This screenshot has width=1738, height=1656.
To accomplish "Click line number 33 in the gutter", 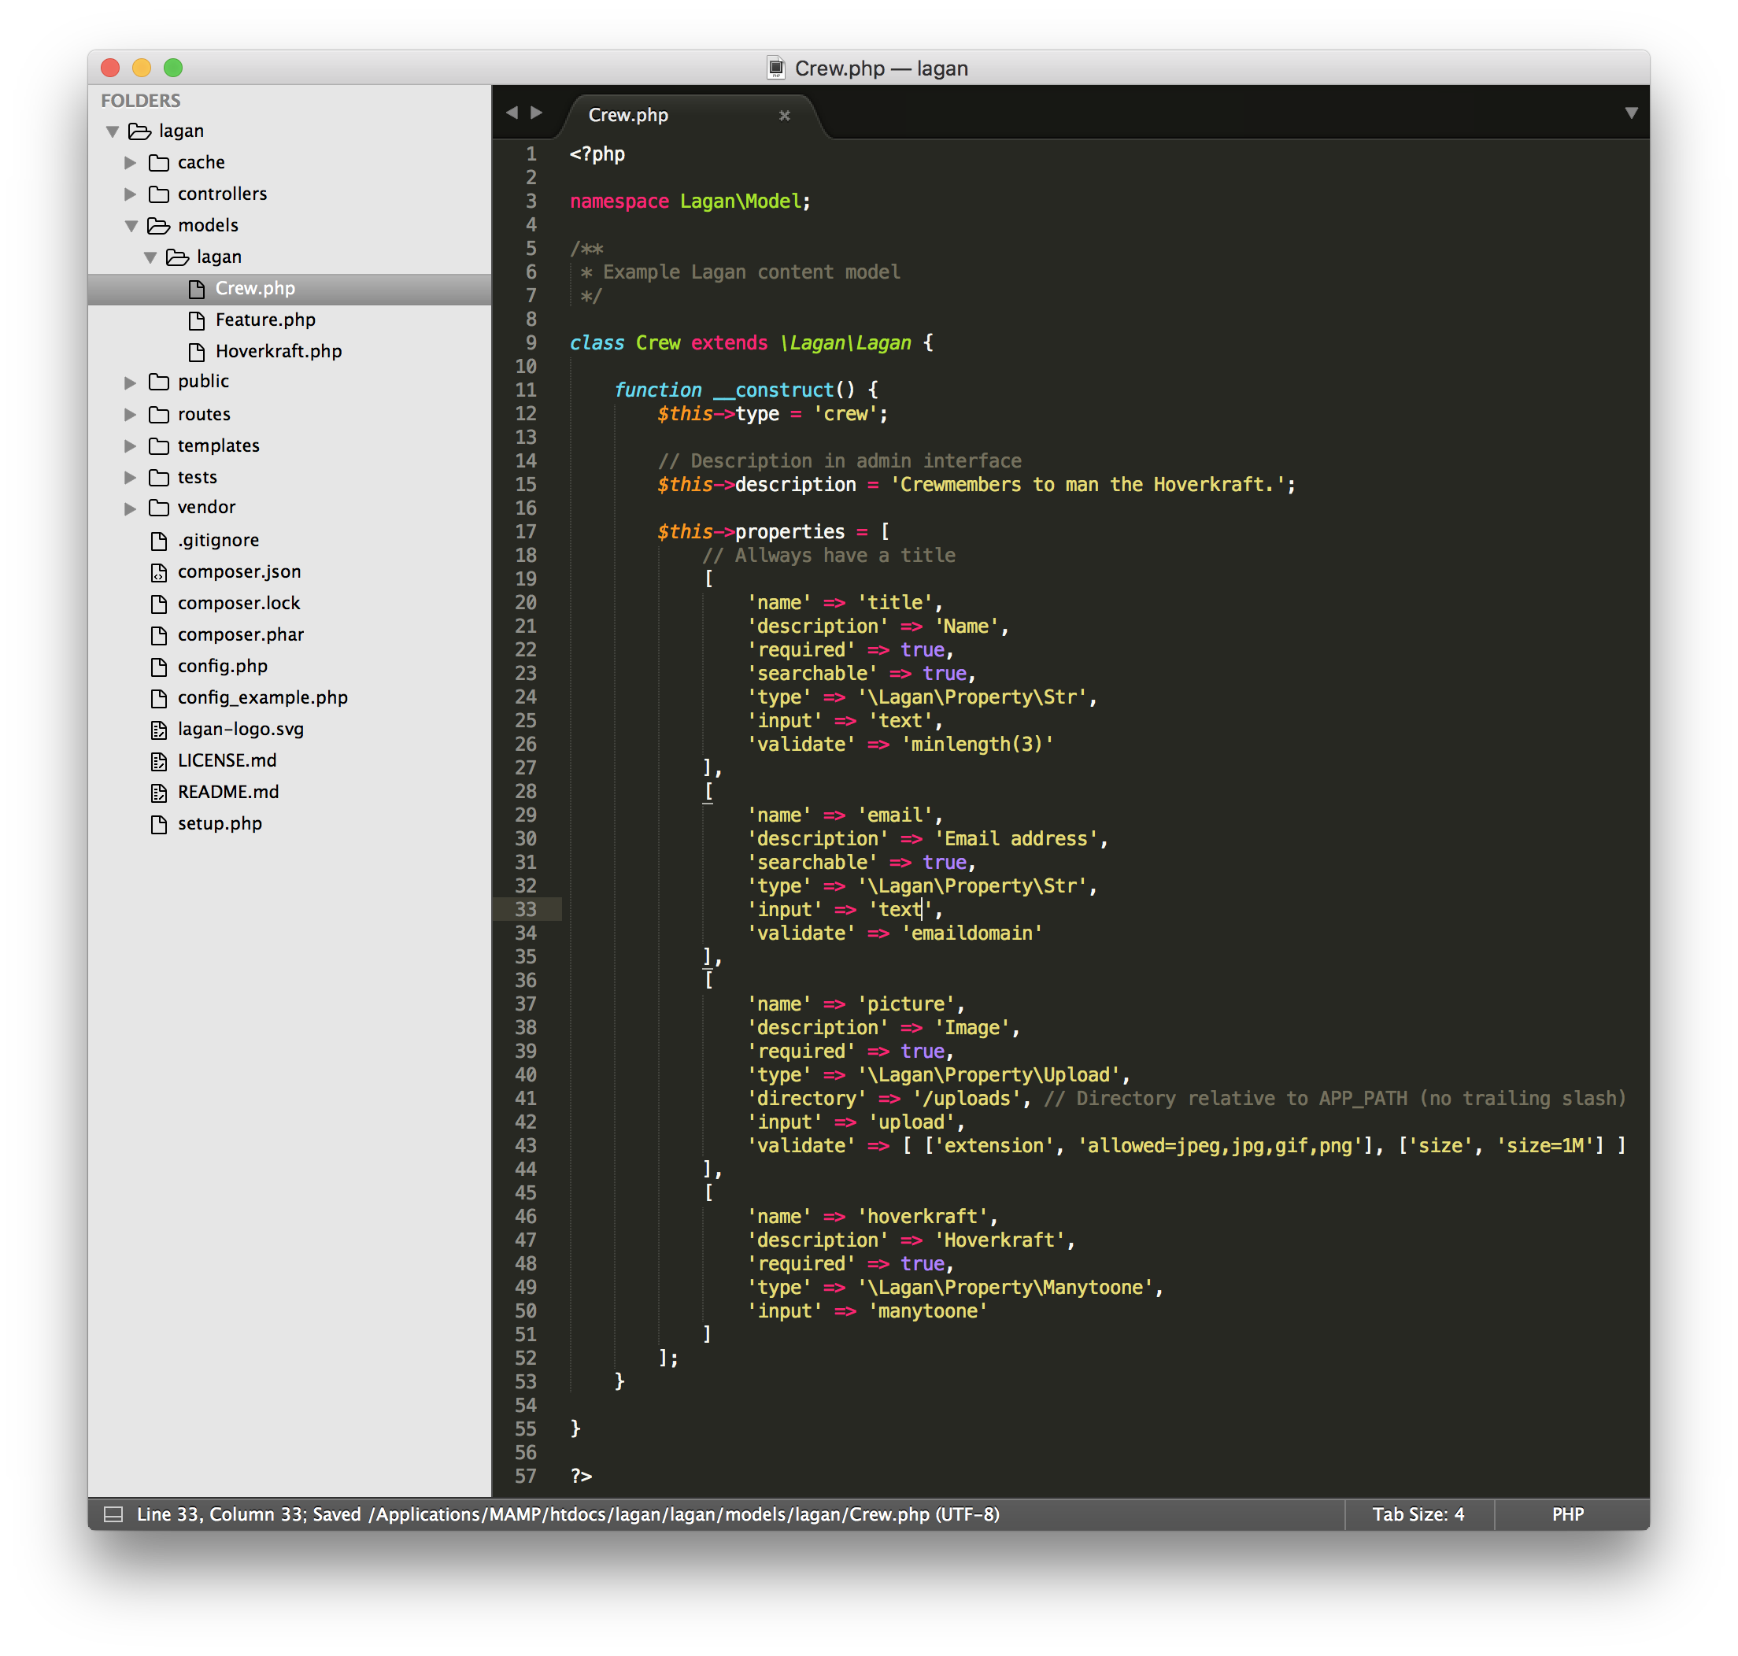I will [525, 909].
